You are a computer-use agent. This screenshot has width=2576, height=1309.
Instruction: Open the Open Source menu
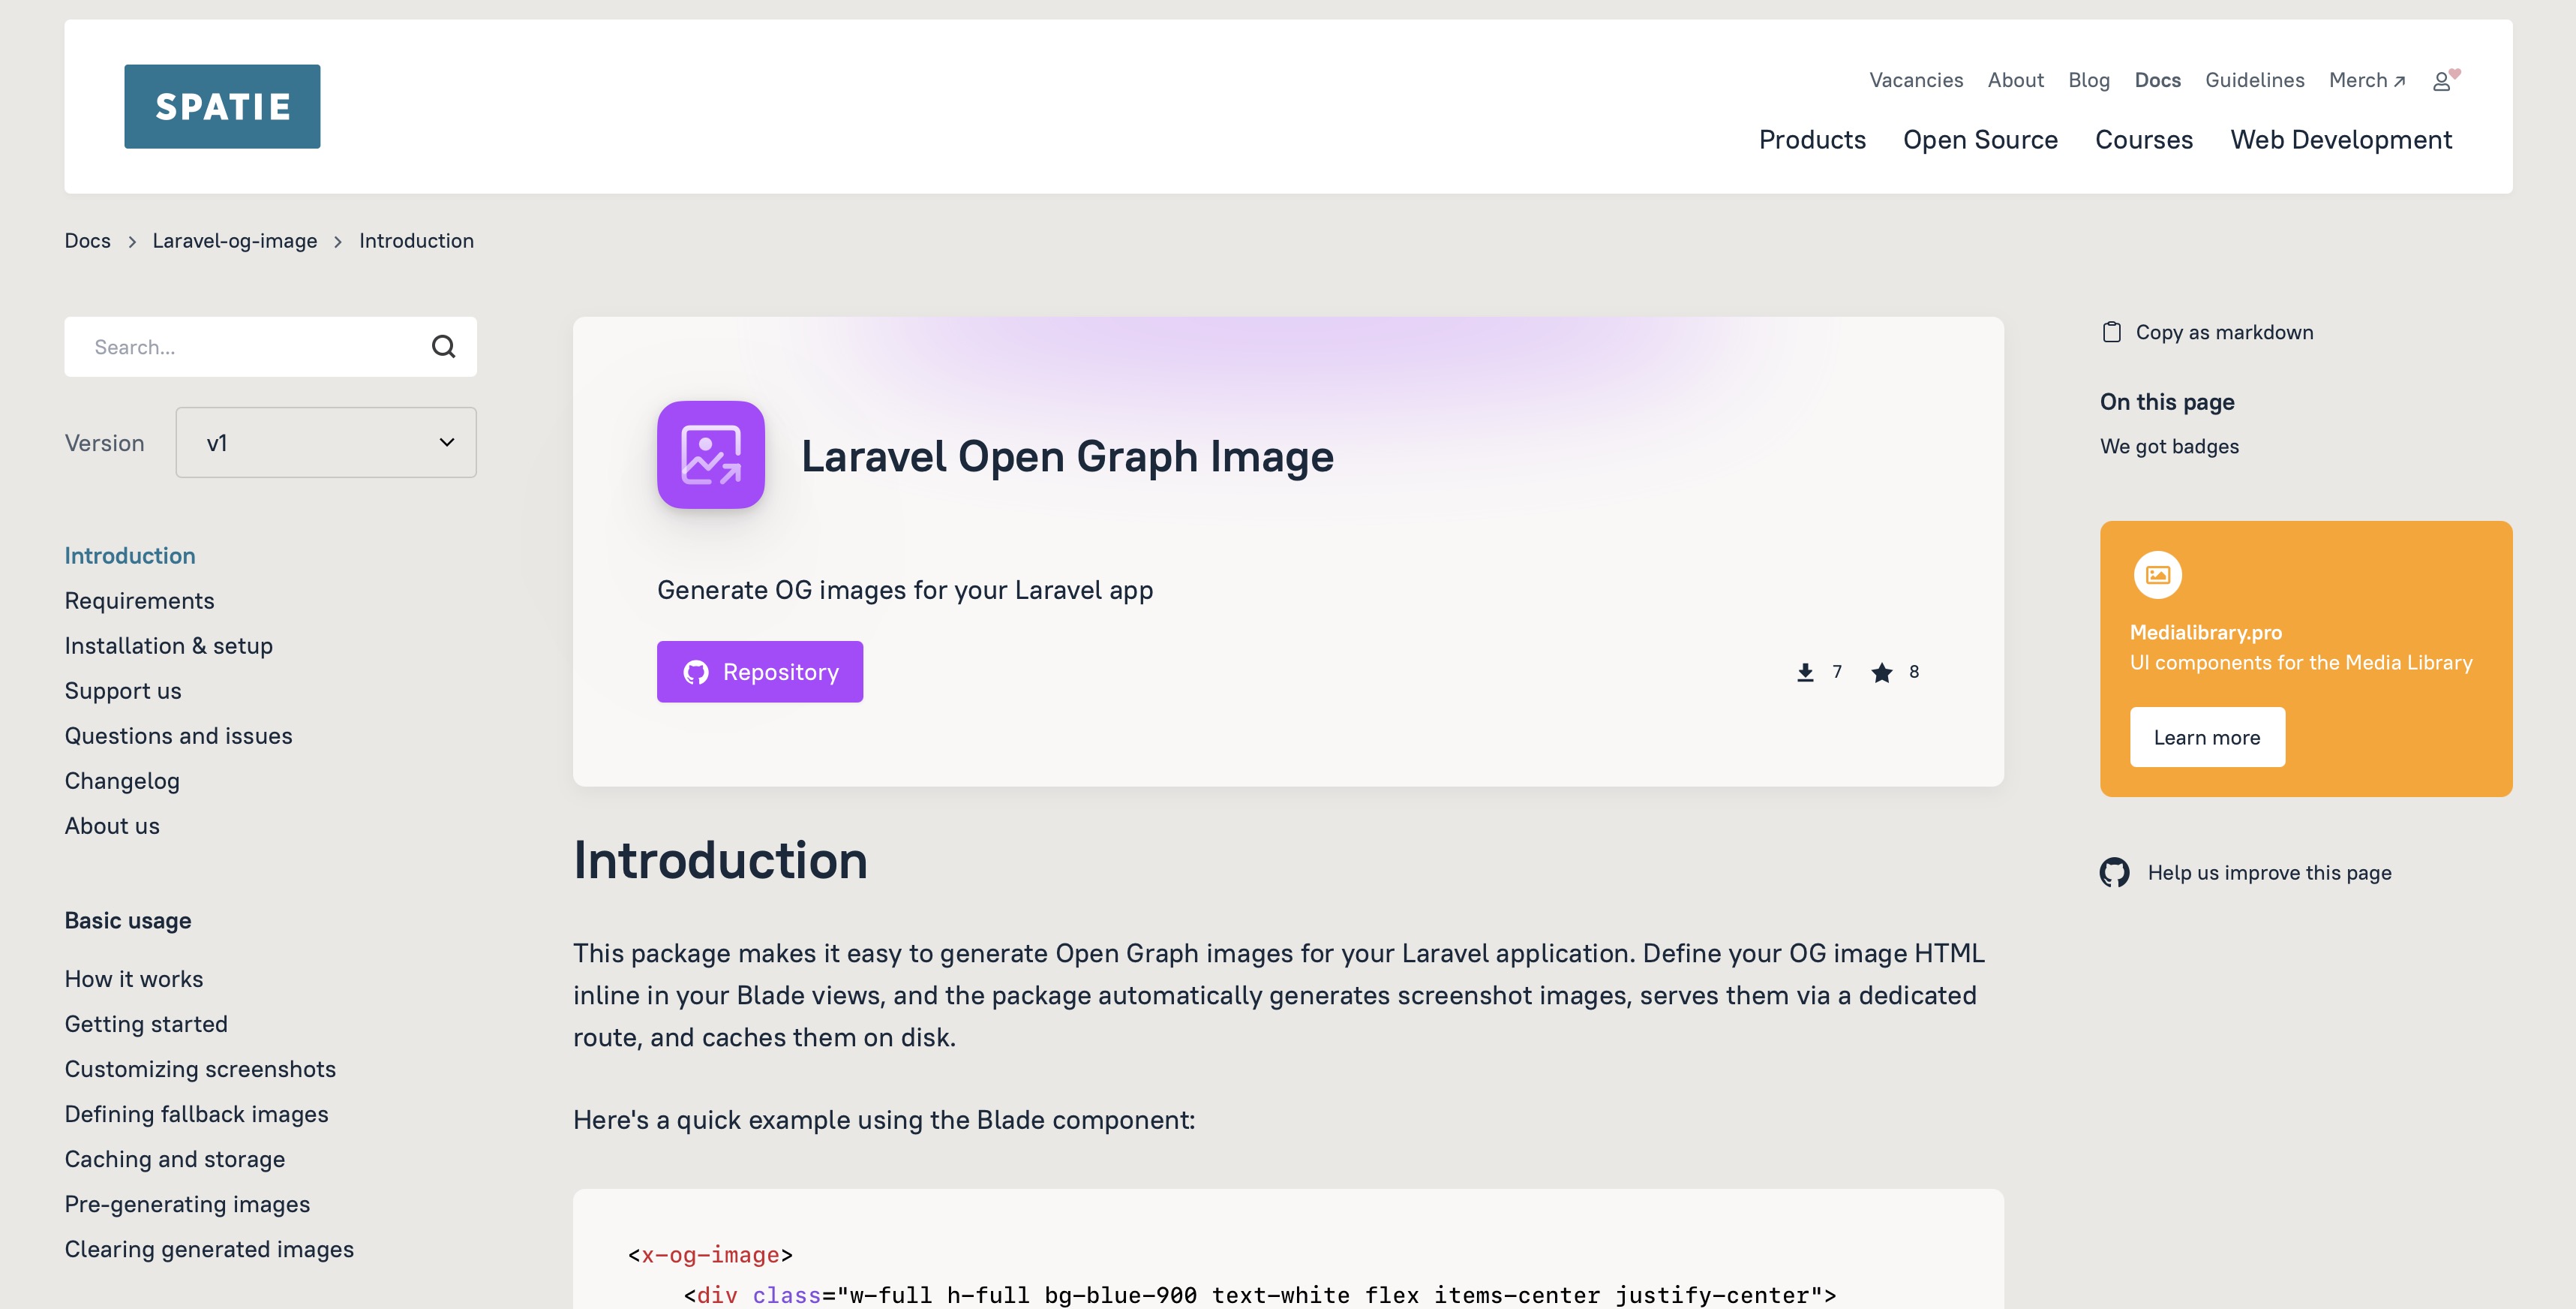[1980, 139]
